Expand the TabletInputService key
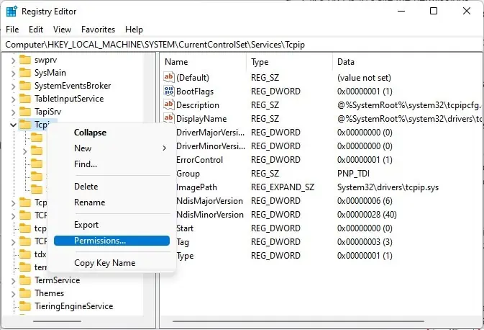 pos(13,99)
